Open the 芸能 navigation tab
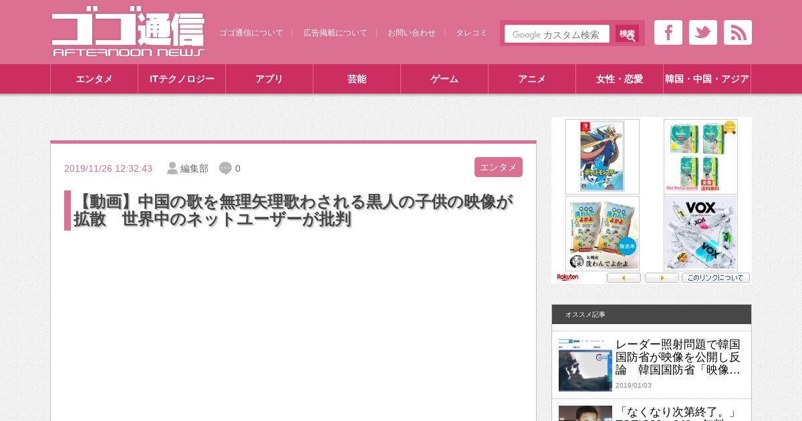The image size is (802, 421). click(x=357, y=79)
